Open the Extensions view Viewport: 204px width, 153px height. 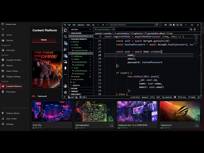click(x=65, y=56)
